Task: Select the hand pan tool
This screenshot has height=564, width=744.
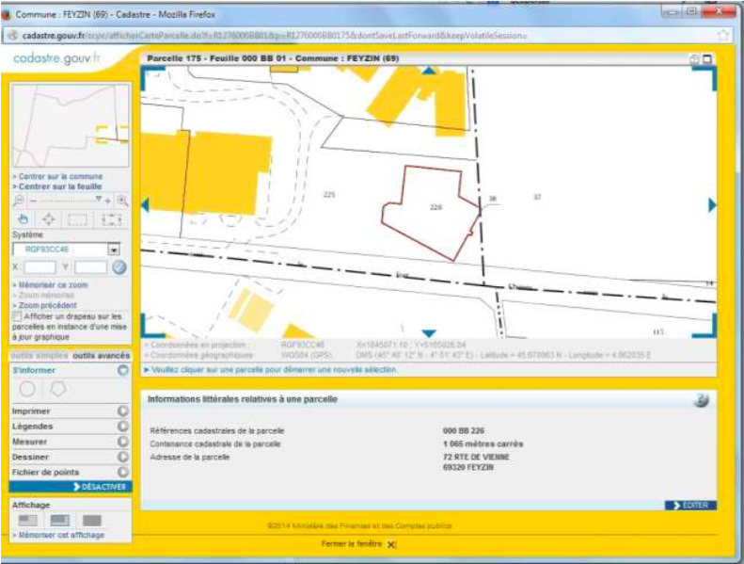Action: click(x=24, y=219)
